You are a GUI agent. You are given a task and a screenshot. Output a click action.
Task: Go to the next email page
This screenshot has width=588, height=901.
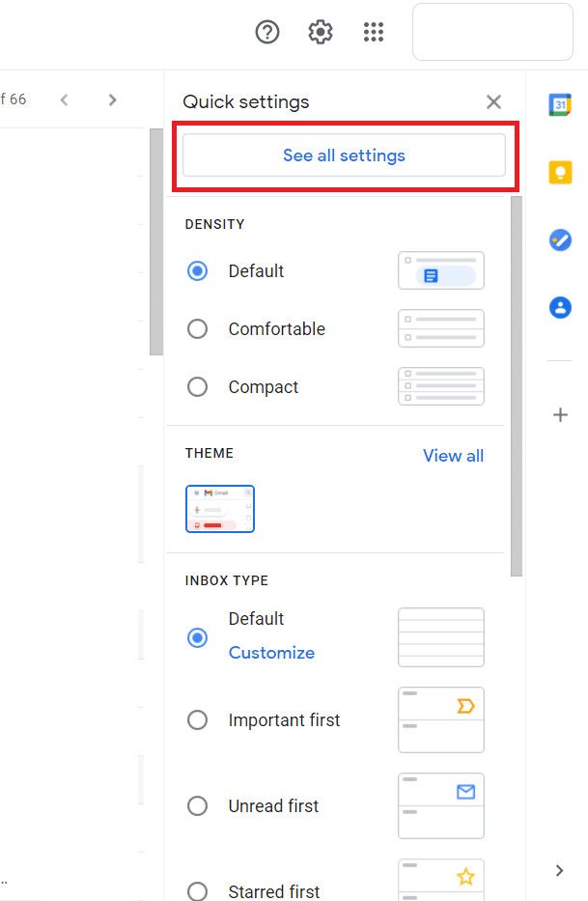coord(112,99)
